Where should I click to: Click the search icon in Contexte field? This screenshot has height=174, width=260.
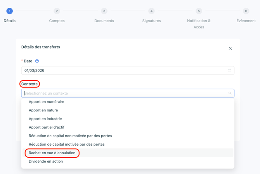point(230,93)
